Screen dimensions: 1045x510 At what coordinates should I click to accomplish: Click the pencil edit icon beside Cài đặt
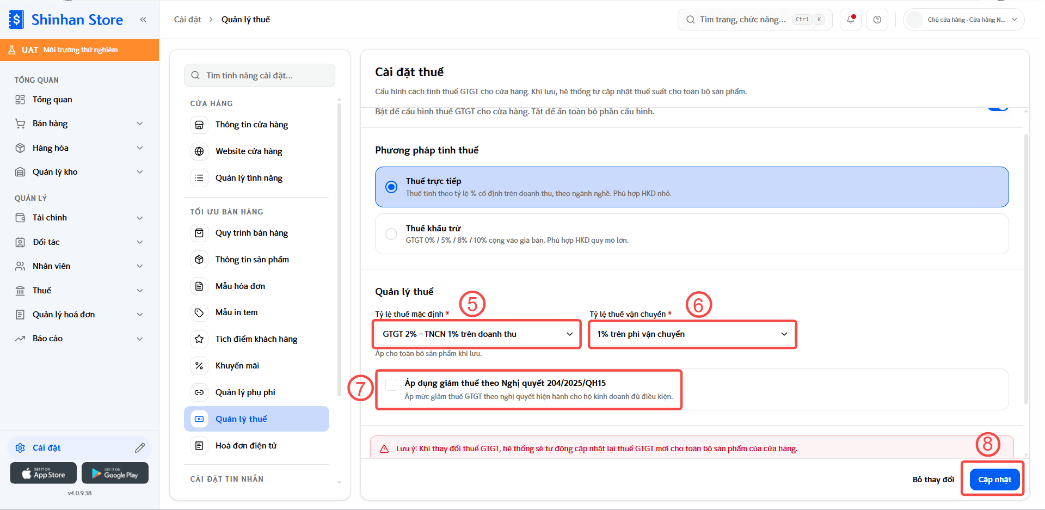(x=140, y=448)
